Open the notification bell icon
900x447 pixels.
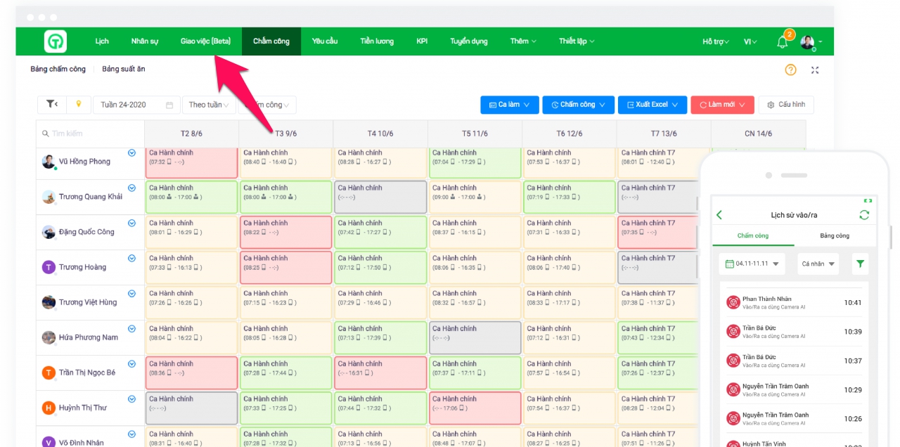(x=782, y=42)
